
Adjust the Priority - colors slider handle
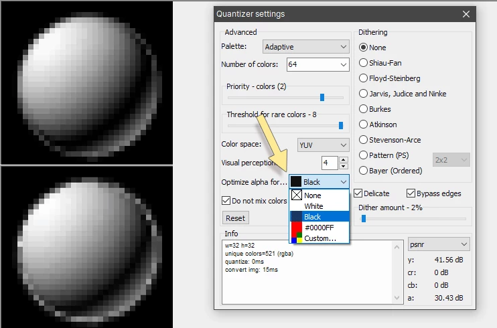[322, 97]
